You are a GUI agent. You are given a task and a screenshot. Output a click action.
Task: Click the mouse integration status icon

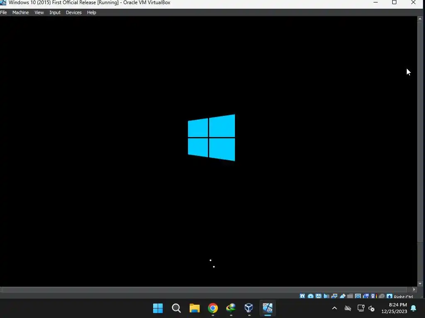pyautogui.click(x=382, y=296)
